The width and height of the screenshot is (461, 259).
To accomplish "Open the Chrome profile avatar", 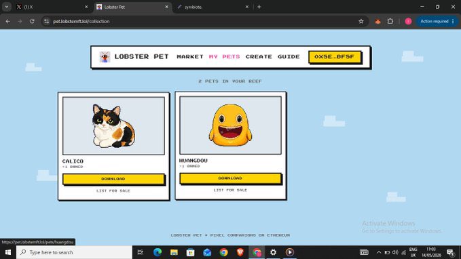I will point(408,21).
